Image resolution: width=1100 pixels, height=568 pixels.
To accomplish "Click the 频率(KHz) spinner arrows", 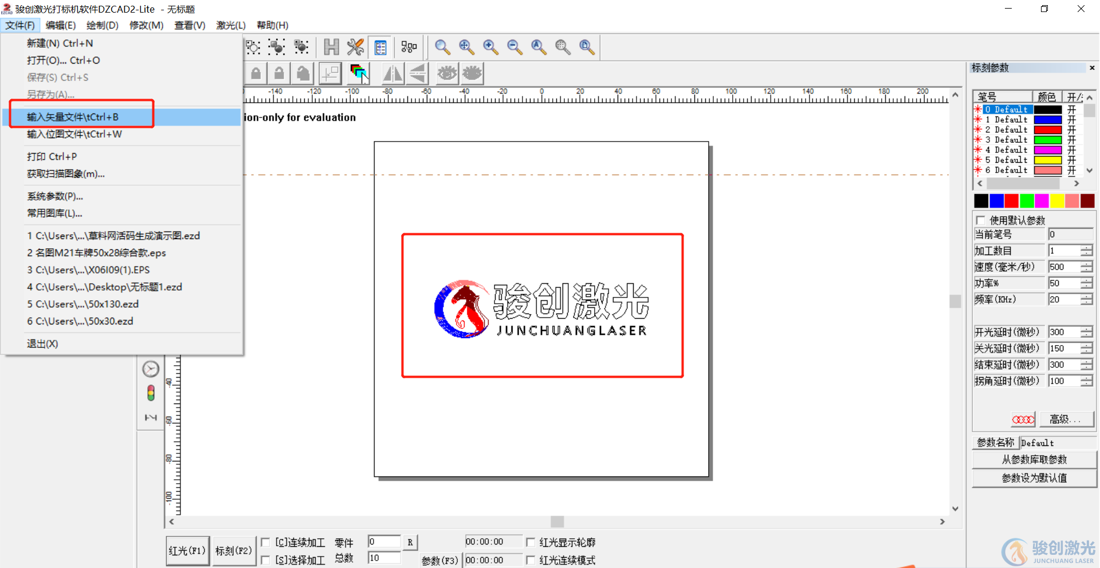I will 1087,299.
